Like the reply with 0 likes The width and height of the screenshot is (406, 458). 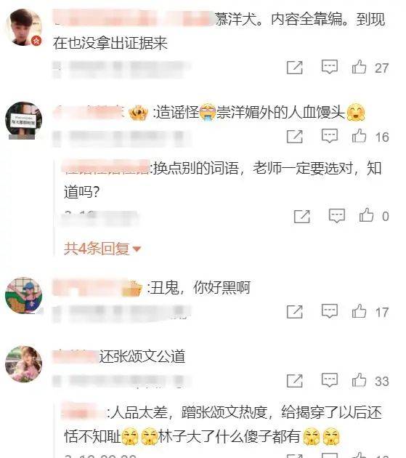tap(366, 216)
